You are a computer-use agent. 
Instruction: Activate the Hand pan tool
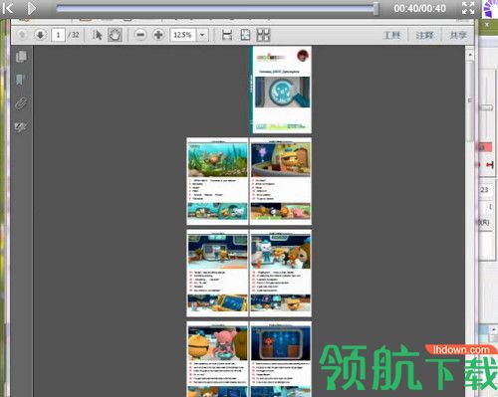click(x=115, y=35)
